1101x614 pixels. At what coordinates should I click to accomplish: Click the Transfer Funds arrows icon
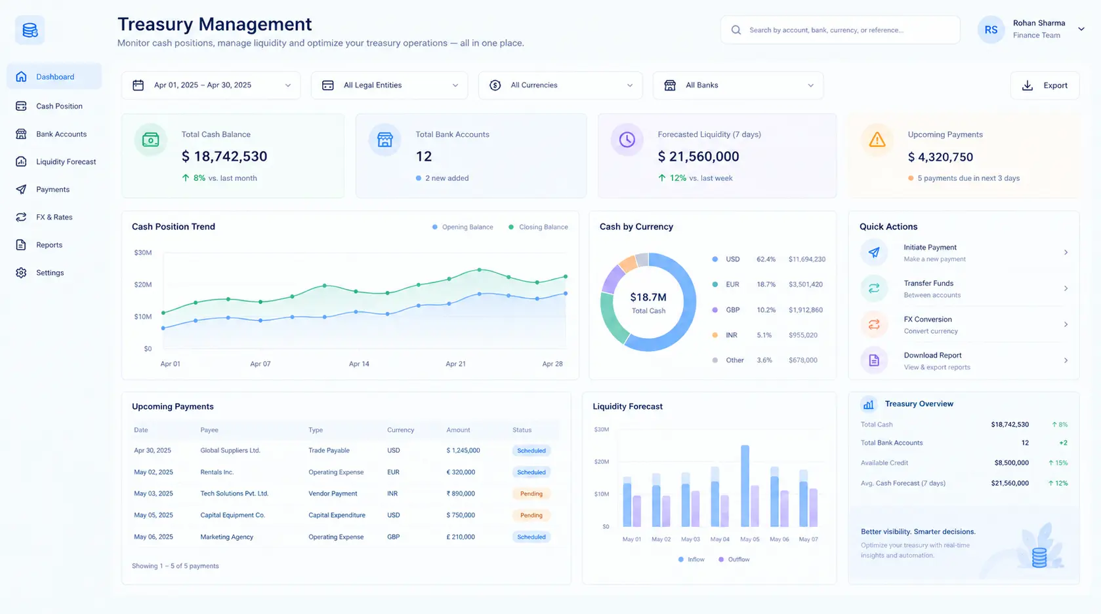click(x=874, y=288)
